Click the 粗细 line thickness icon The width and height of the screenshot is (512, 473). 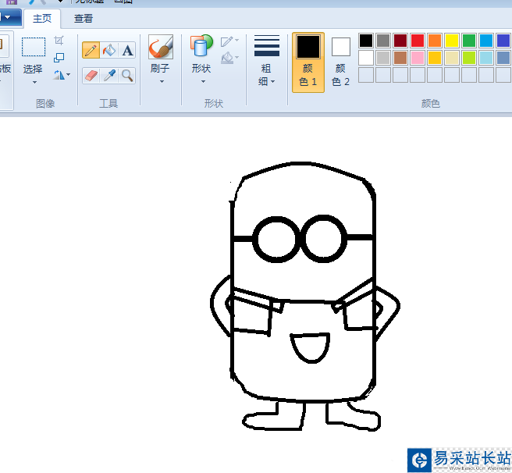(x=267, y=46)
